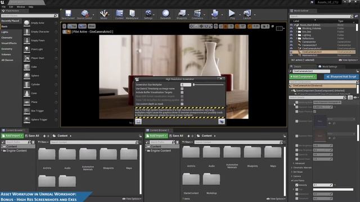
Task: Click the Show button in viewport
Action: pos(92,26)
